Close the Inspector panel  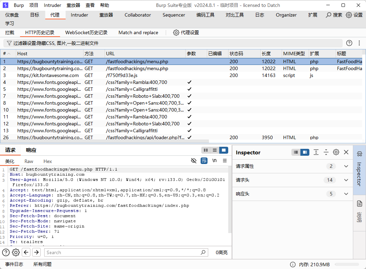(x=346, y=152)
